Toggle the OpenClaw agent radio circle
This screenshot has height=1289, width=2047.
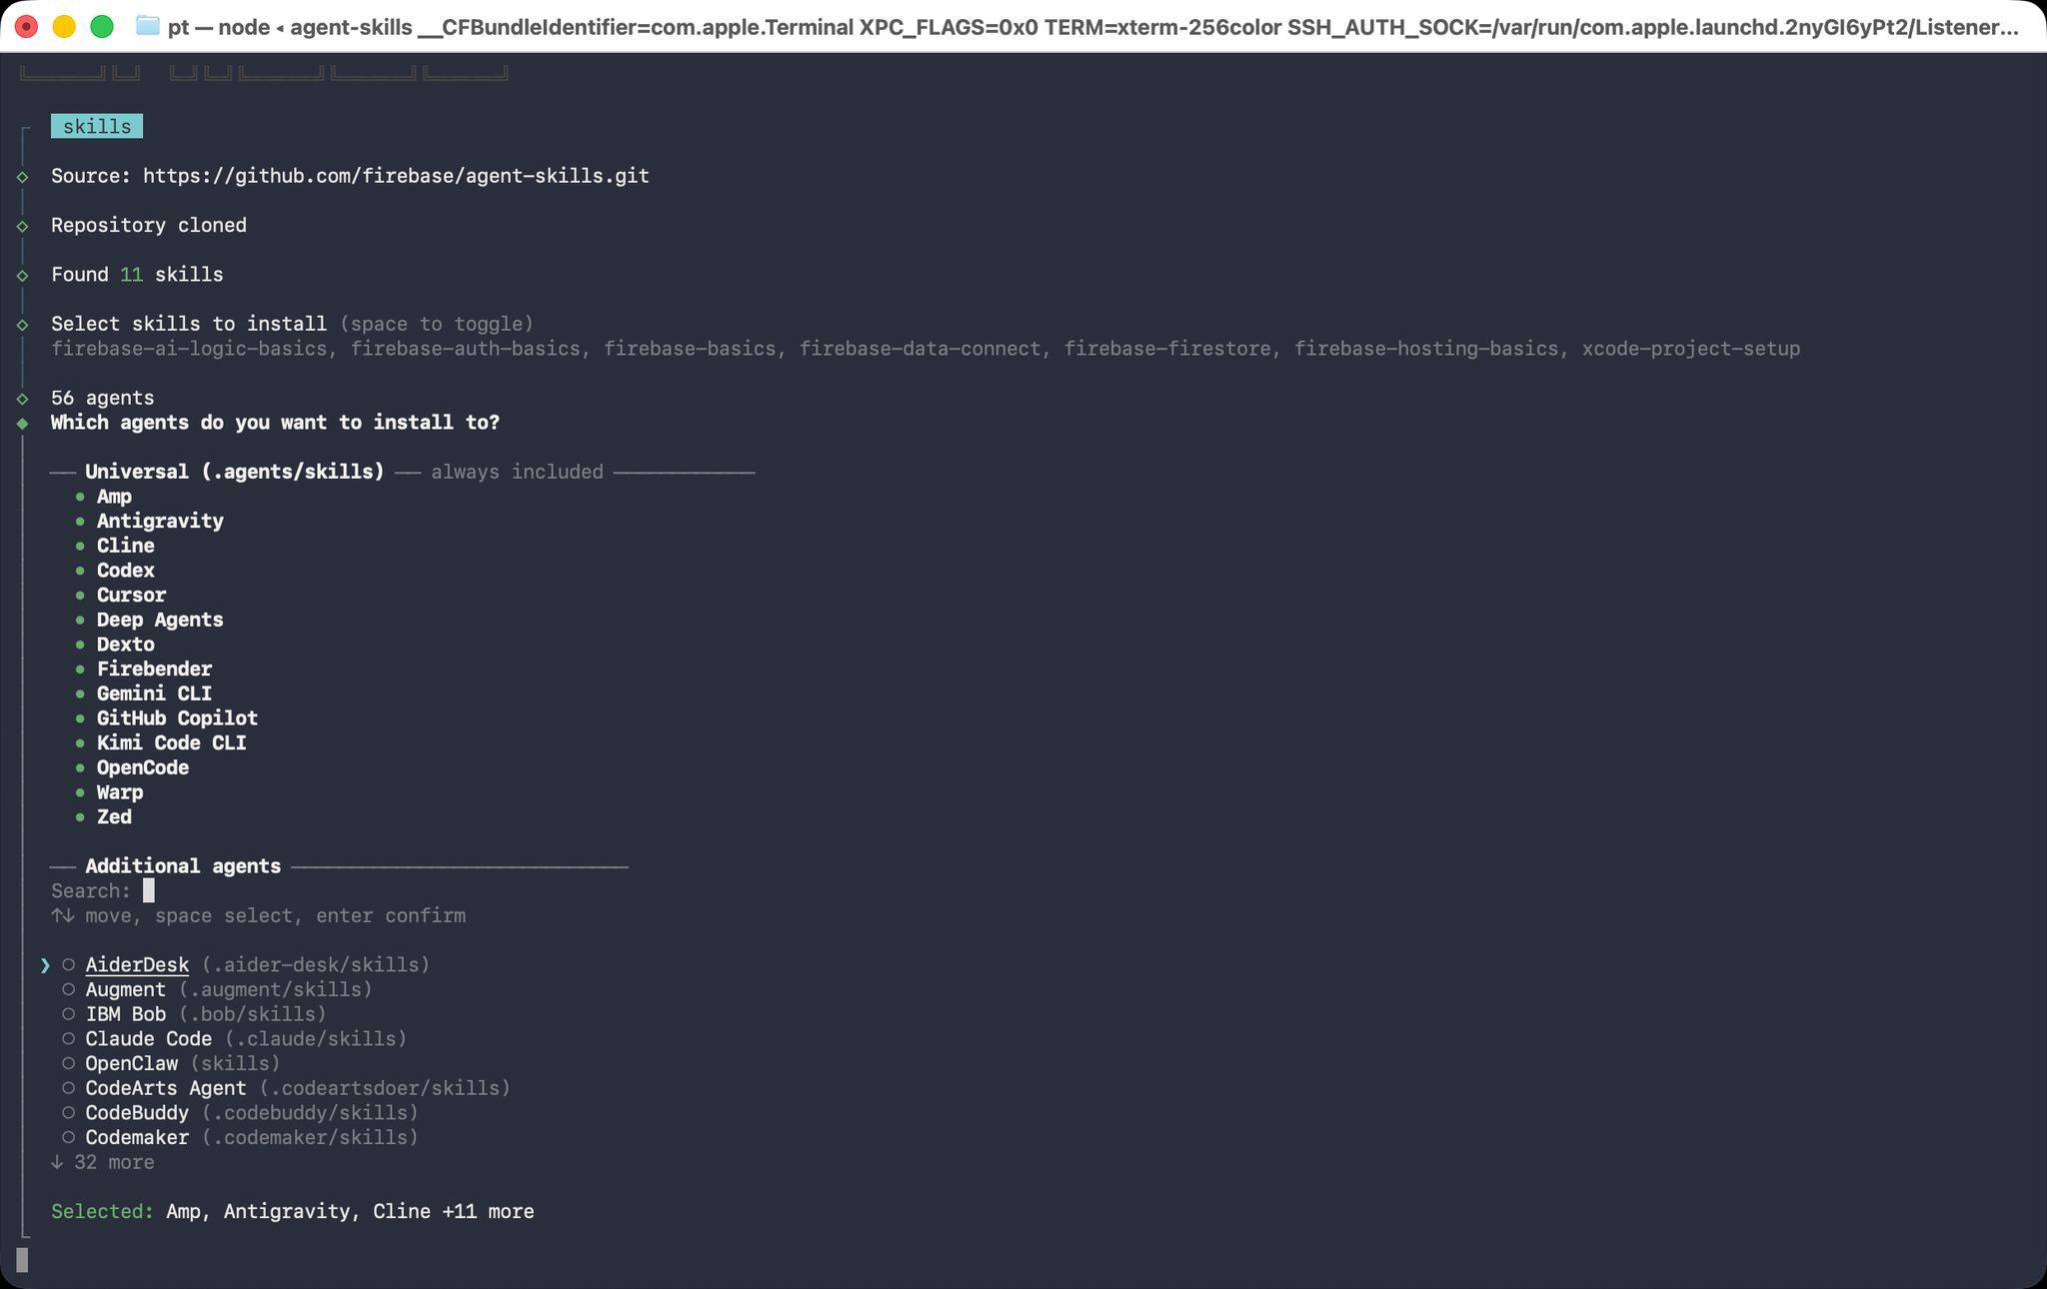69,1064
